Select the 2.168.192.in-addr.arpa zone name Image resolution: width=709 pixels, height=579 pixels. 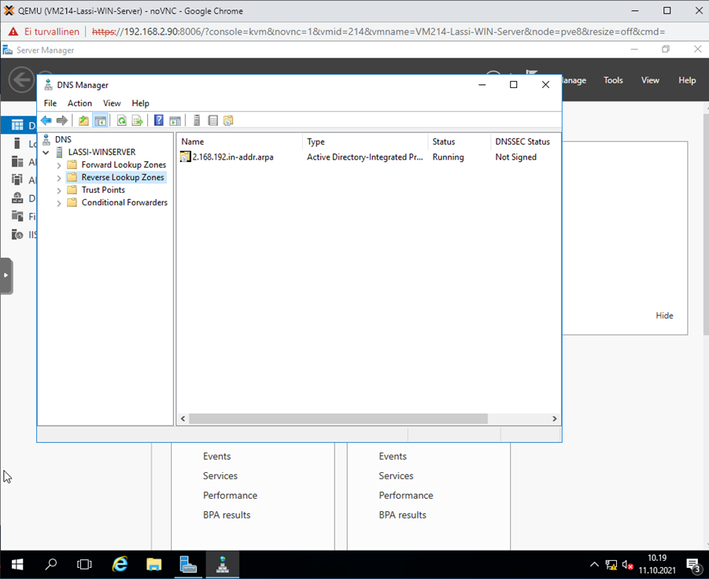[x=233, y=157]
